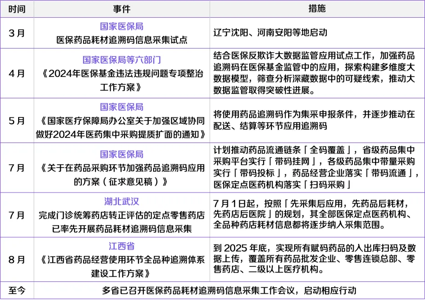Select the 5月 time cell
Image resolution: width=425 pixels, height=300 pixels.
point(17,121)
